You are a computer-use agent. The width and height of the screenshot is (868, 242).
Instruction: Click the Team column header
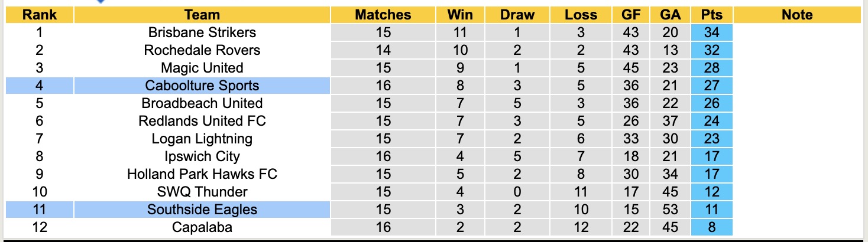(202, 15)
